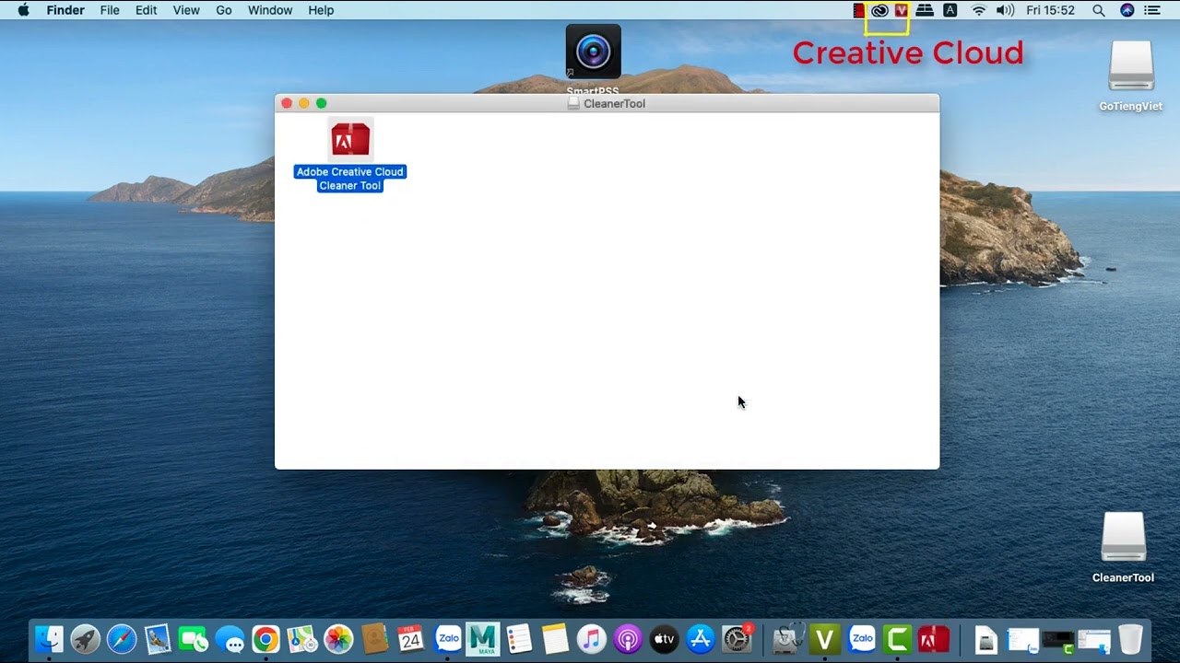Close the CleanerTool window
1180x663 pixels.
click(x=287, y=103)
